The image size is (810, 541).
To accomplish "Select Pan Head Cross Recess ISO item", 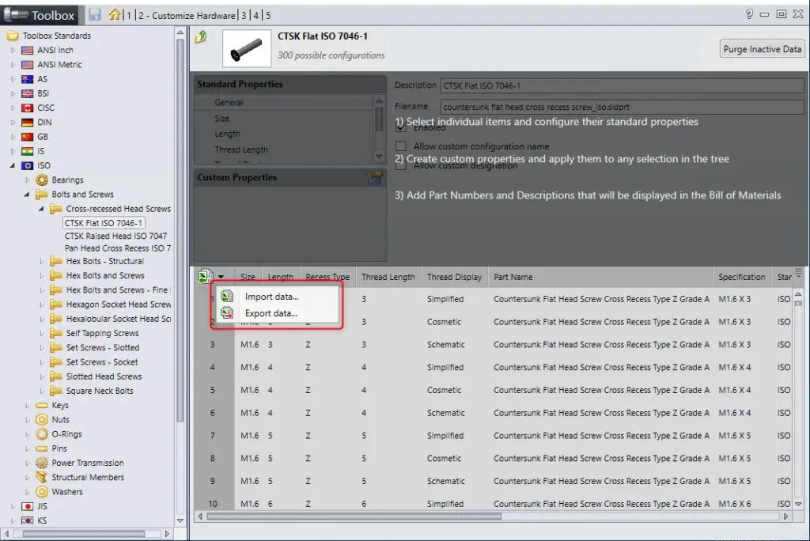I will point(117,248).
